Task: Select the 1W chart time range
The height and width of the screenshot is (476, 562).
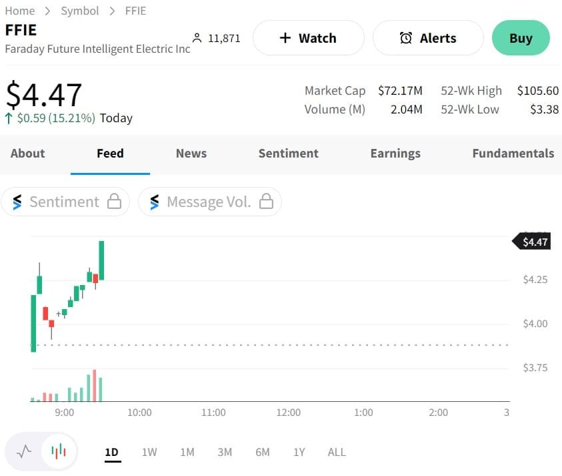Action: 149,453
